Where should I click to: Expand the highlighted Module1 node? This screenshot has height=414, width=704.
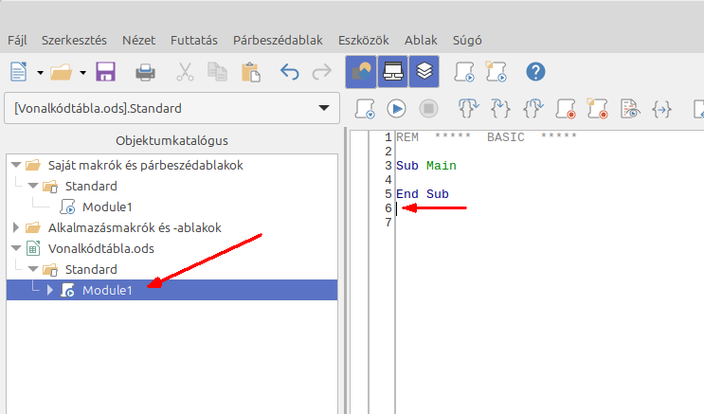pos(50,290)
